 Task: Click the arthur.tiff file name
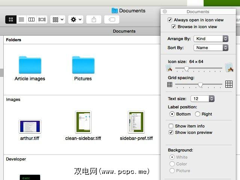(x=30, y=138)
